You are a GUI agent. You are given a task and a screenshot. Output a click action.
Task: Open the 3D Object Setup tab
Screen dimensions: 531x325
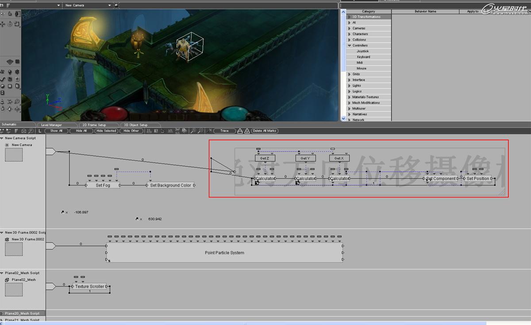click(x=136, y=125)
